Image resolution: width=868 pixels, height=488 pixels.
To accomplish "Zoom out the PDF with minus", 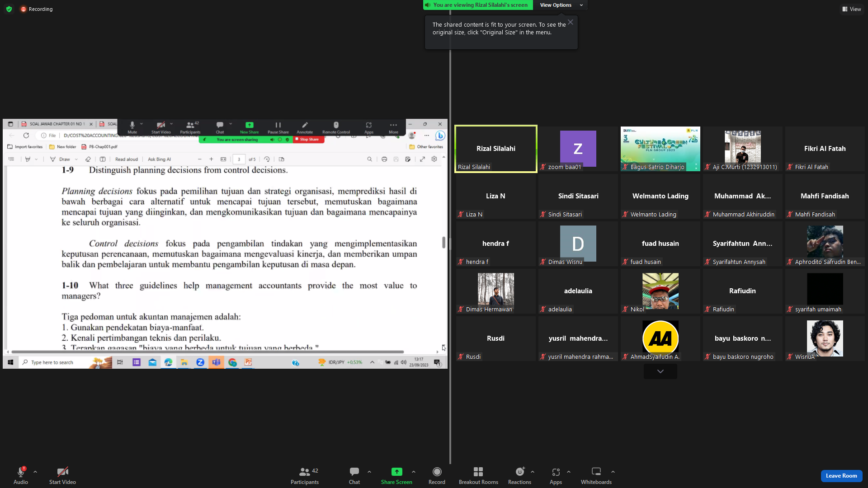I will [199, 159].
